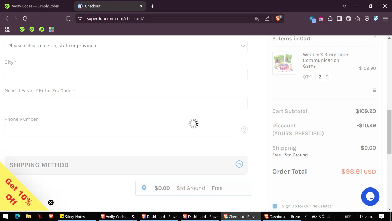Open the Brave VPN shield icon
The width and height of the screenshot is (392, 221).
[x=367, y=19]
